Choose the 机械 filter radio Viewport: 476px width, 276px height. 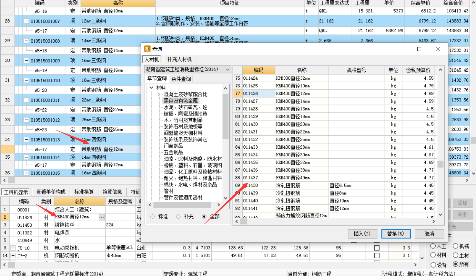tap(455, 246)
